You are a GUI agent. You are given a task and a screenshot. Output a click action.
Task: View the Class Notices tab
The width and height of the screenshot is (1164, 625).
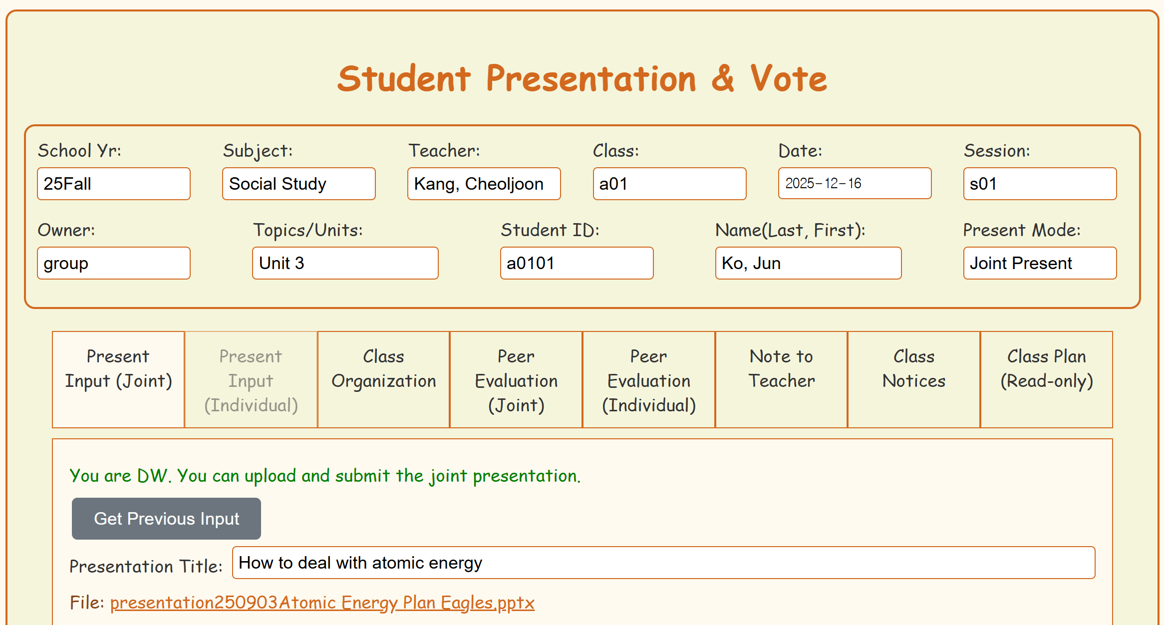[x=913, y=379]
